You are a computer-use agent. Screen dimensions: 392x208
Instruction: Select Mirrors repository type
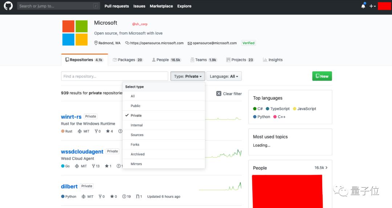(164, 164)
